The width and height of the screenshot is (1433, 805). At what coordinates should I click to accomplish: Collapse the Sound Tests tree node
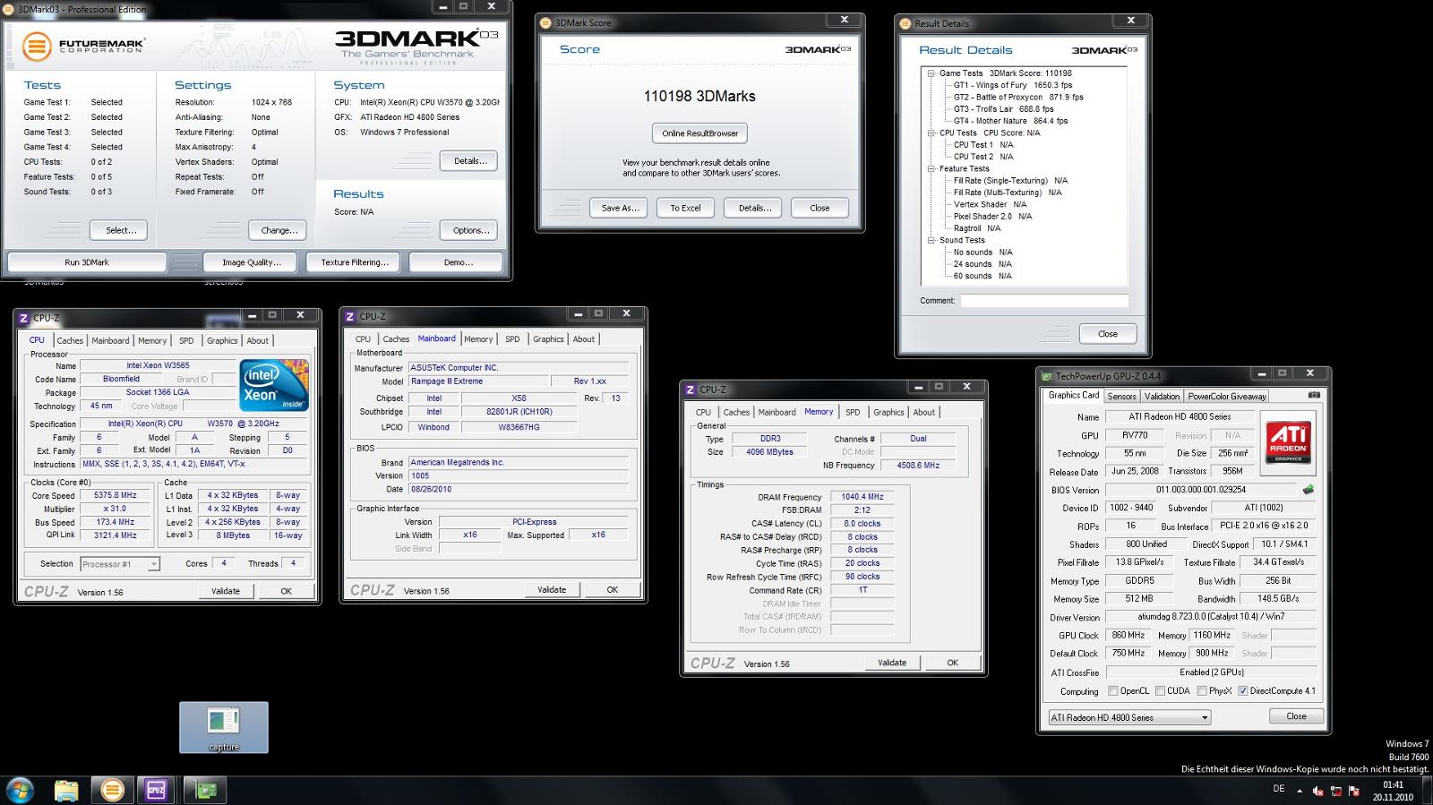[931, 240]
